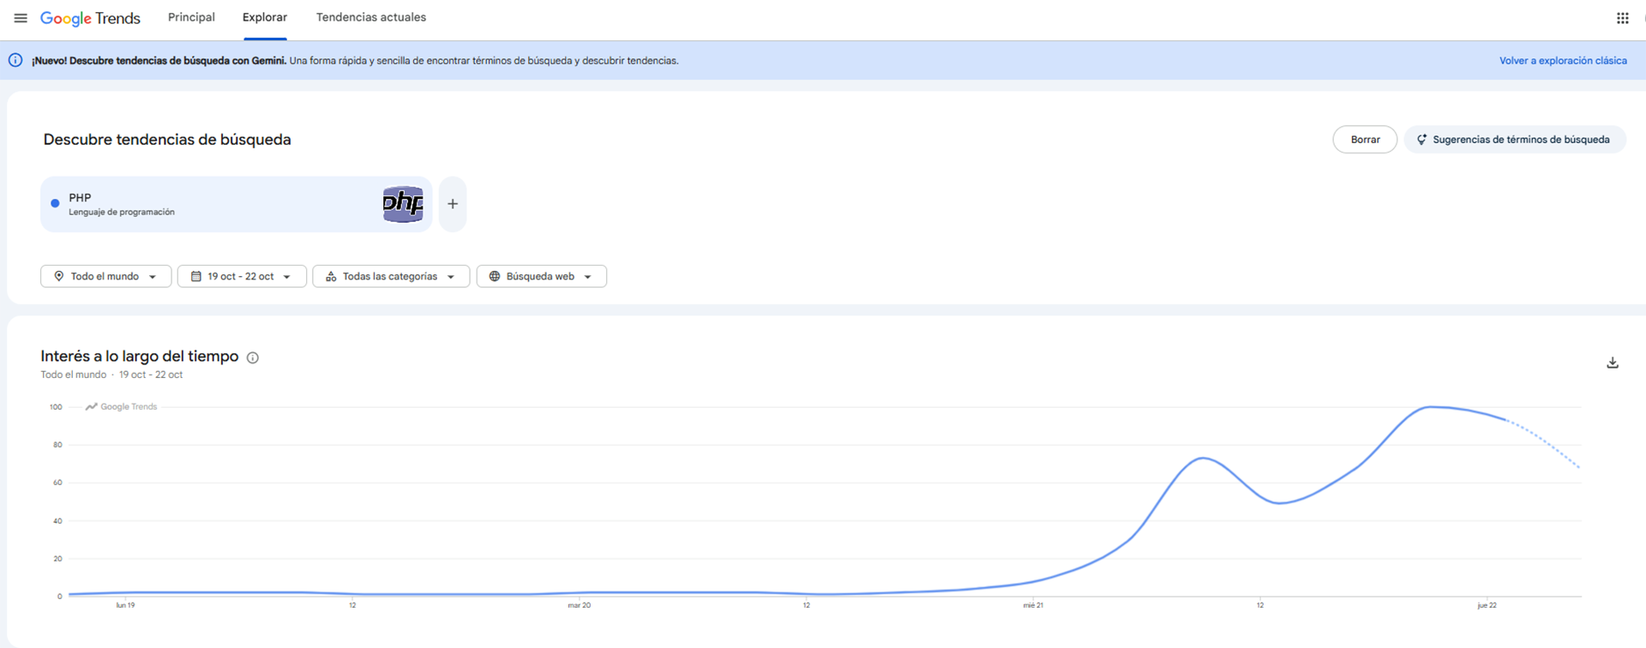Viewport: 1646px width, 648px height.
Task: Click the Descubre tendencias de búsqueda heading
Action: (x=167, y=140)
